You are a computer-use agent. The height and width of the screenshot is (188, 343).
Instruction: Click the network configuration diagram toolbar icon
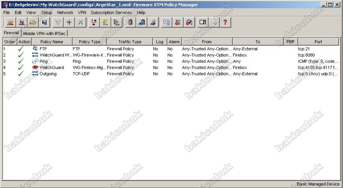pos(94,22)
